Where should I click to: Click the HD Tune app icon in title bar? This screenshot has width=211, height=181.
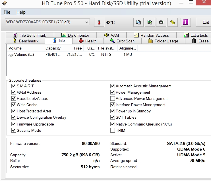5,3
